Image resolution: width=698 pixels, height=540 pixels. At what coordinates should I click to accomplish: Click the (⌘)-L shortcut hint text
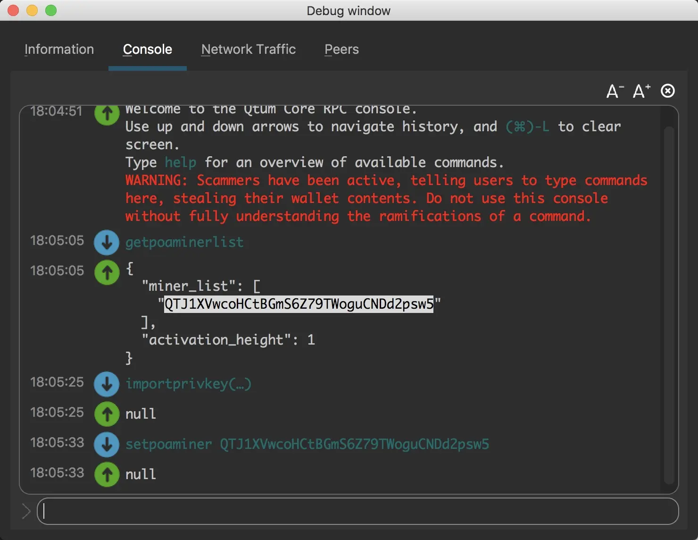(527, 127)
